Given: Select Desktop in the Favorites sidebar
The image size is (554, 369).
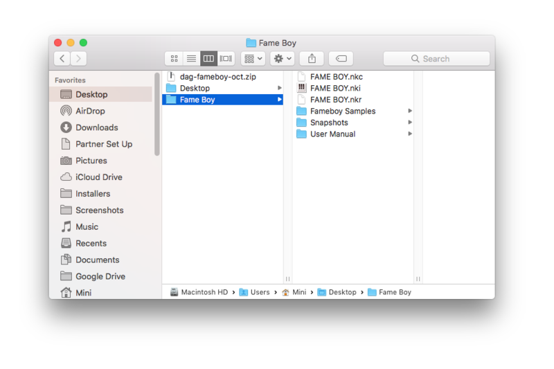Looking at the screenshot, I should coord(100,94).
